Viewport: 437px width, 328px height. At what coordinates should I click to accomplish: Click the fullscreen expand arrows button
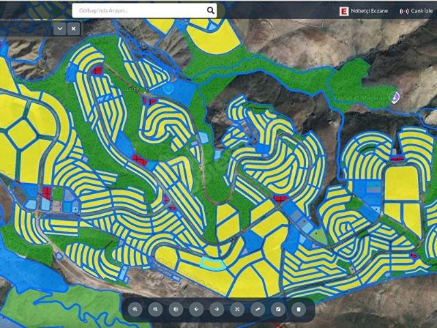tap(238, 309)
